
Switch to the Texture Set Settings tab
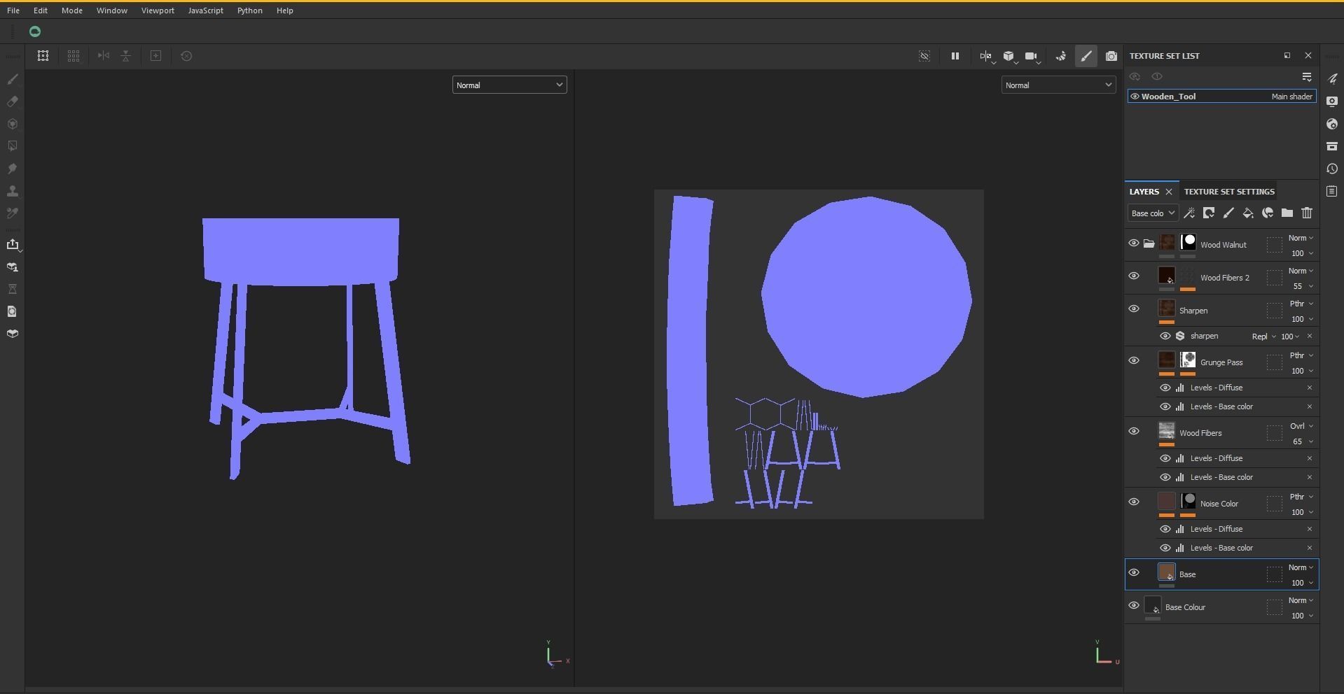(x=1229, y=192)
